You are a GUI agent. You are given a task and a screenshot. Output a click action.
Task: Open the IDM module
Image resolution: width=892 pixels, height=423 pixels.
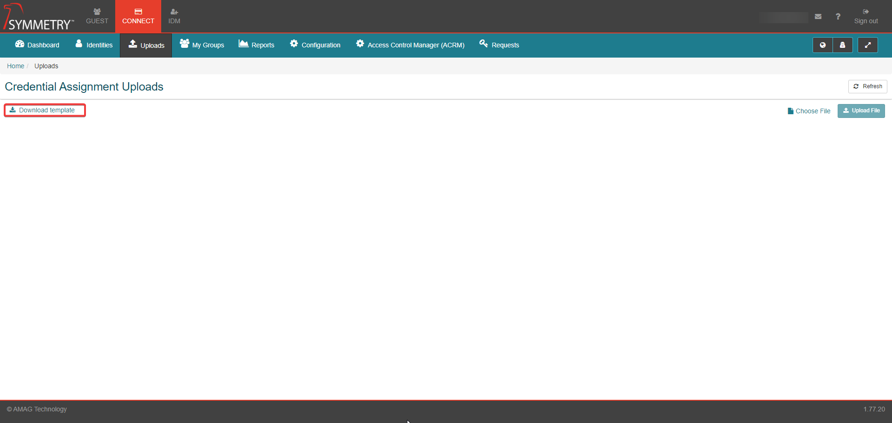click(174, 16)
